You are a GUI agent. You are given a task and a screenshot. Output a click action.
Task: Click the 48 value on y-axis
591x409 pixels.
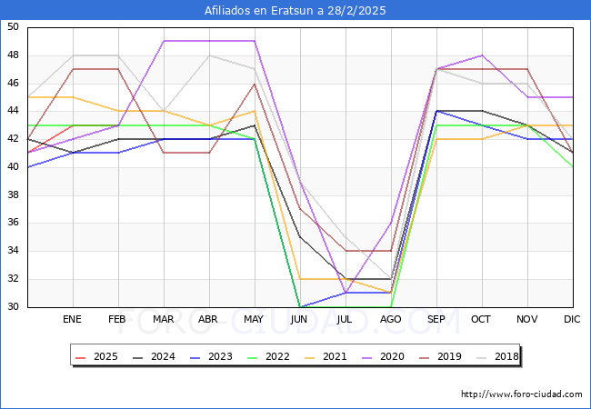coord(13,55)
